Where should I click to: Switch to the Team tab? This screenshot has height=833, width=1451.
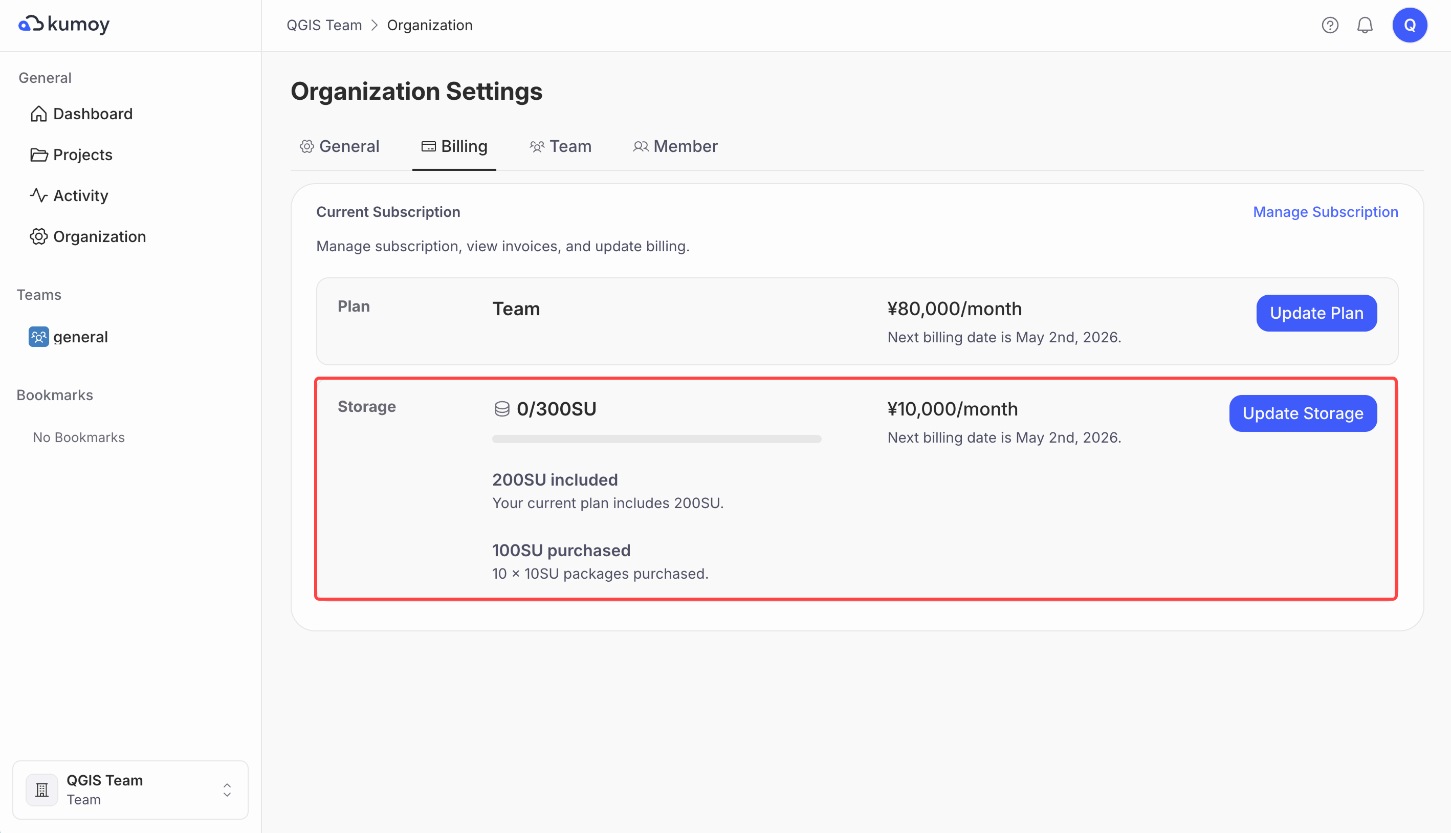point(560,146)
